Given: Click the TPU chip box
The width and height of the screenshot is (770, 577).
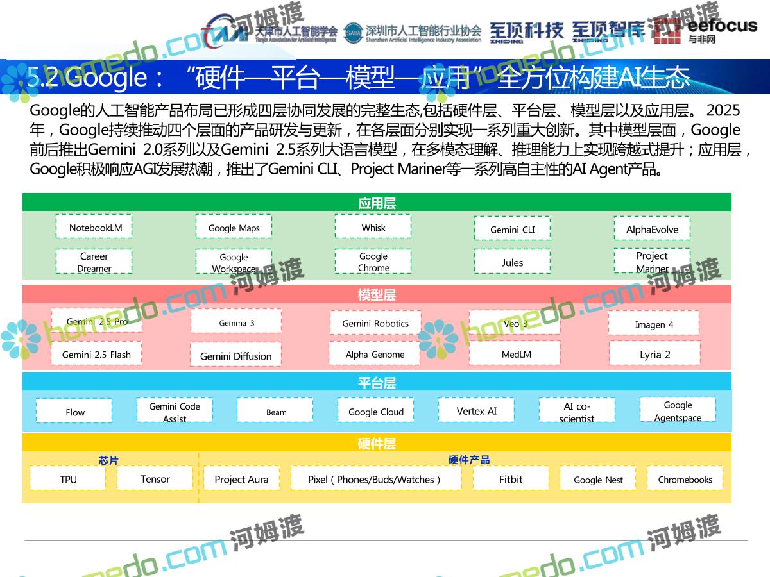Looking at the screenshot, I should (x=68, y=479).
